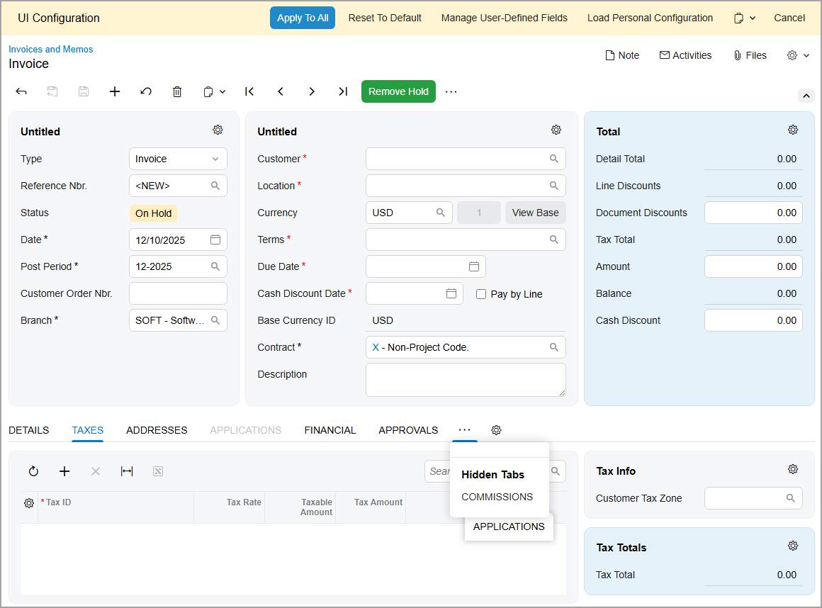Screen dimensions: 822x608
Task: Switch to the ADDRESSES tab
Action: 157,430
